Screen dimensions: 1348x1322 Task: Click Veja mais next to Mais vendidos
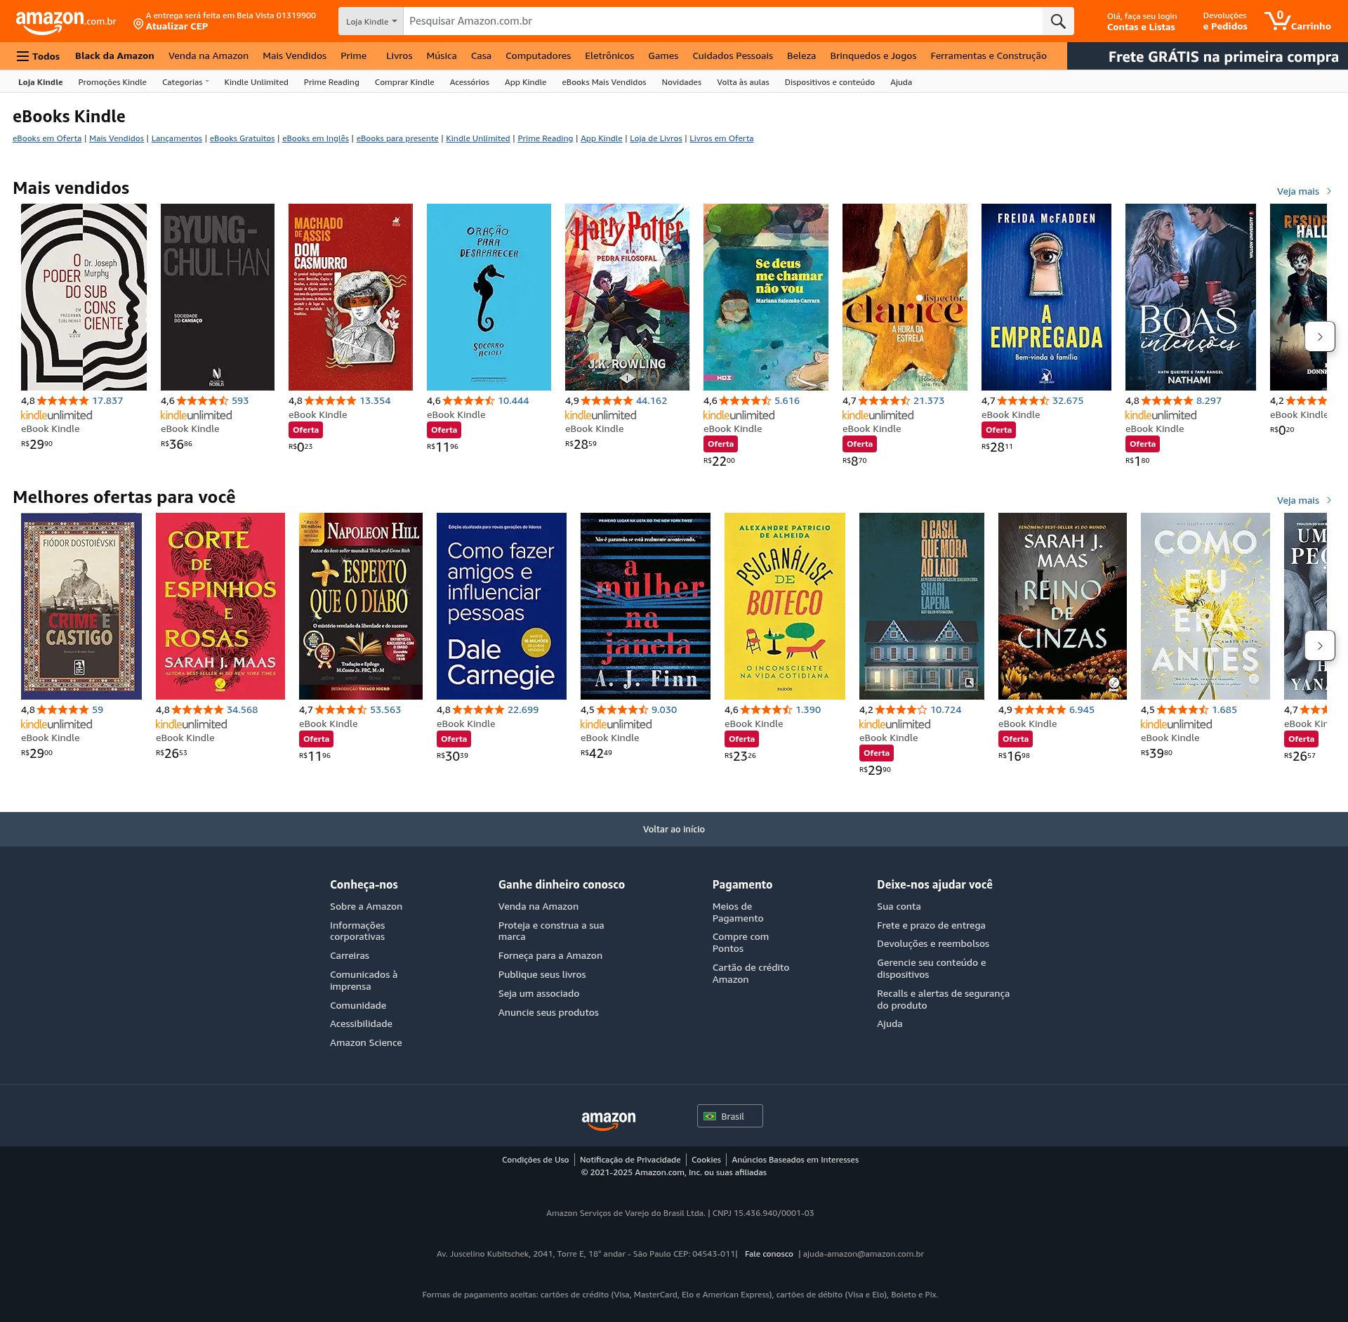[x=1303, y=191]
